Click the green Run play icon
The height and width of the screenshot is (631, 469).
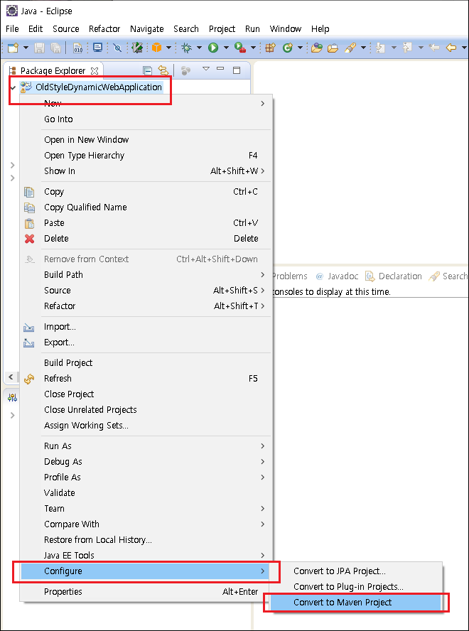[213, 48]
